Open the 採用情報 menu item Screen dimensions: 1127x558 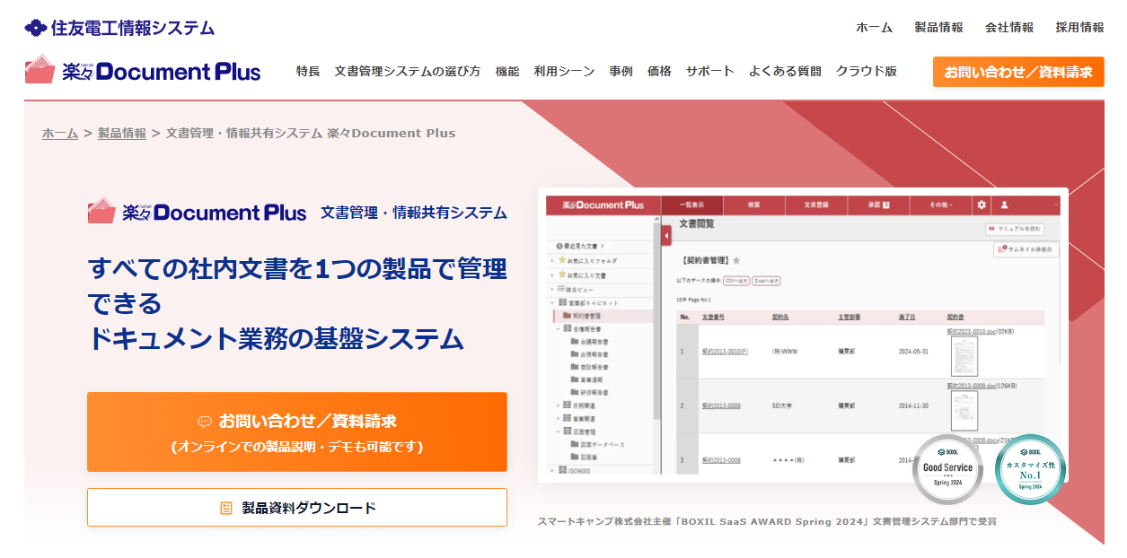click(1080, 28)
